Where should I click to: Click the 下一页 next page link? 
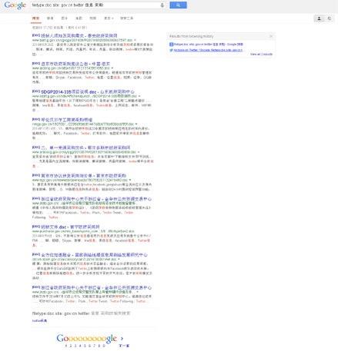click(124, 346)
